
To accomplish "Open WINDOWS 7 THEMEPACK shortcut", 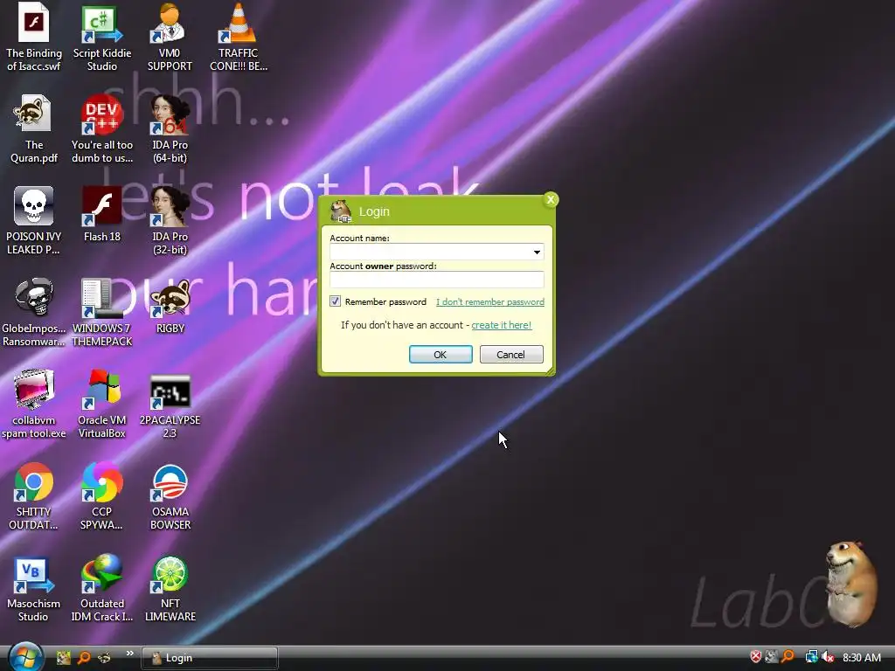I will click(102, 312).
